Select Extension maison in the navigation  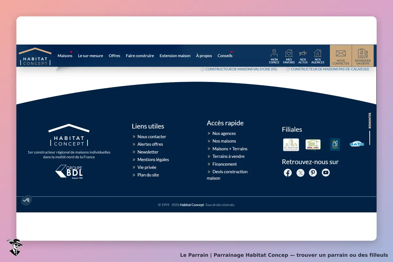pos(175,56)
